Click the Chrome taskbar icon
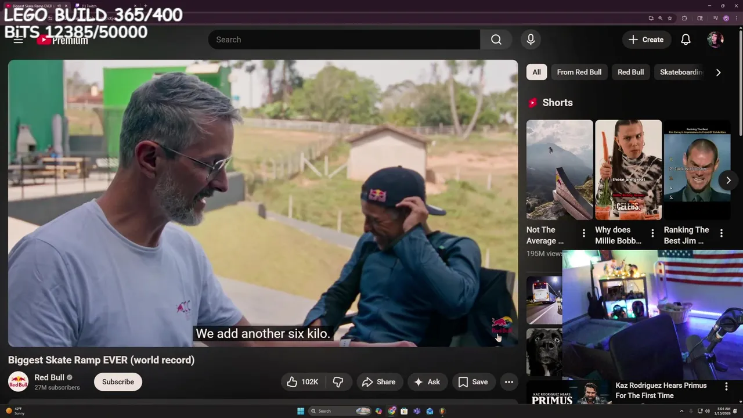This screenshot has height=418, width=743. point(392,411)
